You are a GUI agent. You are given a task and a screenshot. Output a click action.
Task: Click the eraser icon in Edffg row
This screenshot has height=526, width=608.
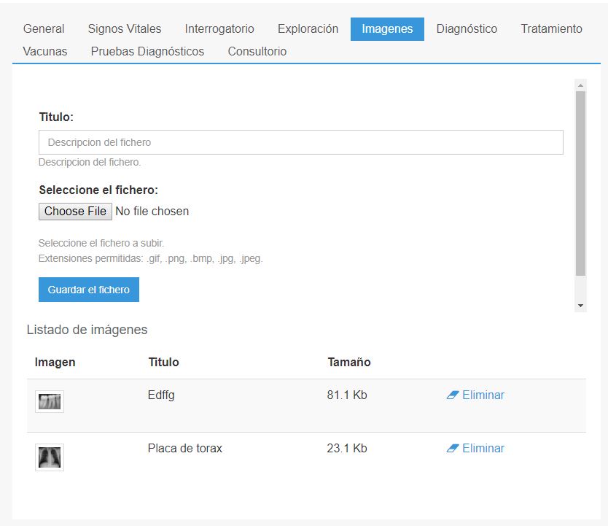[453, 395]
